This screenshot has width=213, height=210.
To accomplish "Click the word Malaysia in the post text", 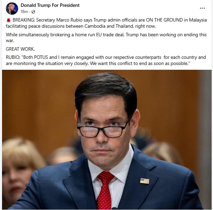I will pyautogui.click(x=198, y=20).
